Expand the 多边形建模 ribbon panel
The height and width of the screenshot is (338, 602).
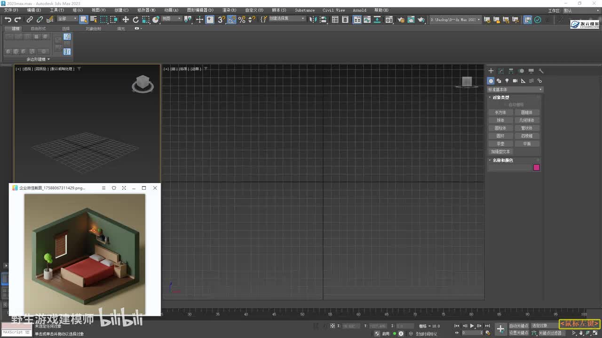click(x=38, y=59)
